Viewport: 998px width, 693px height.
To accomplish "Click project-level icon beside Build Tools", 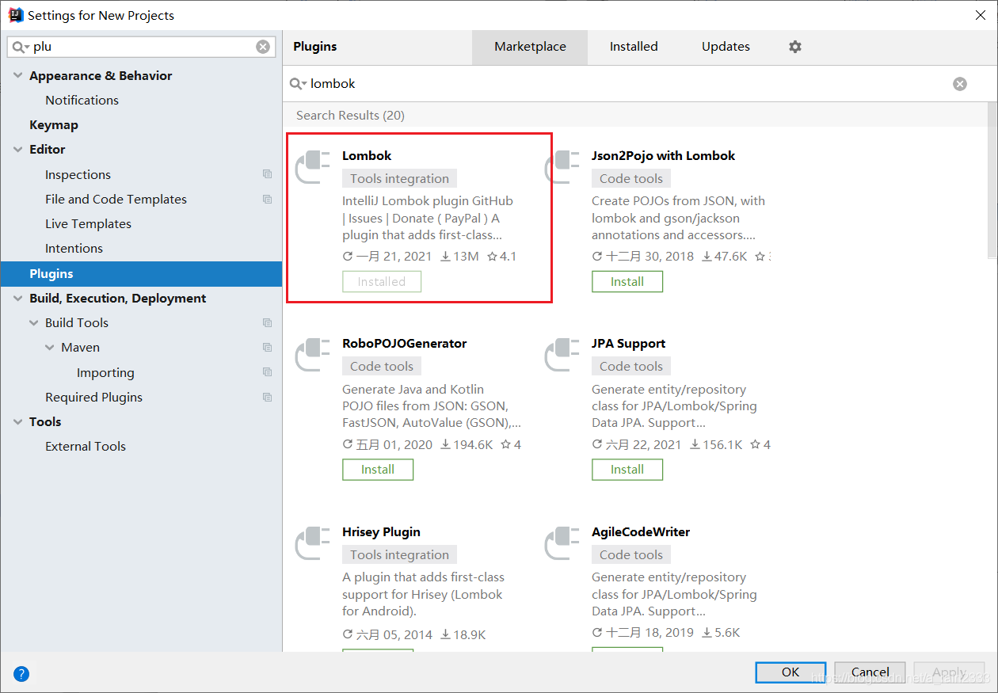I will pyautogui.click(x=267, y=323).
